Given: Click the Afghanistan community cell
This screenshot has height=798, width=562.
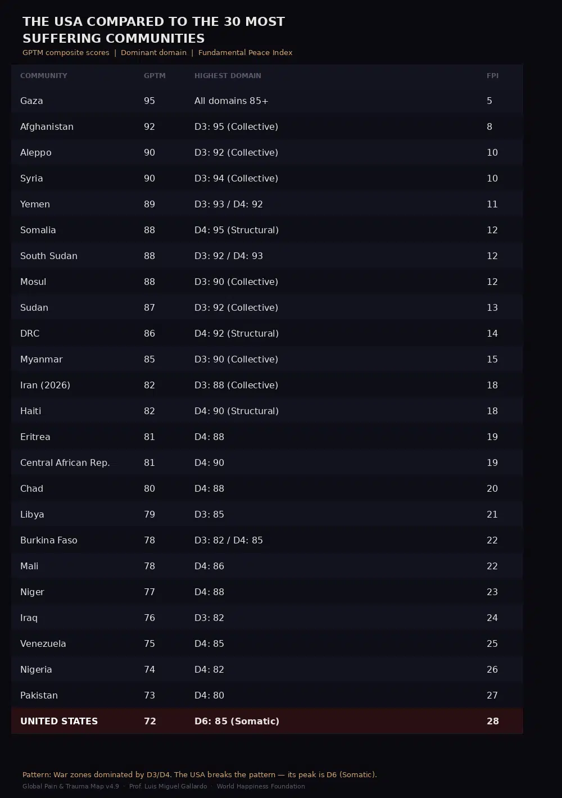Looking at the screenshot, I should pos(47,127).
